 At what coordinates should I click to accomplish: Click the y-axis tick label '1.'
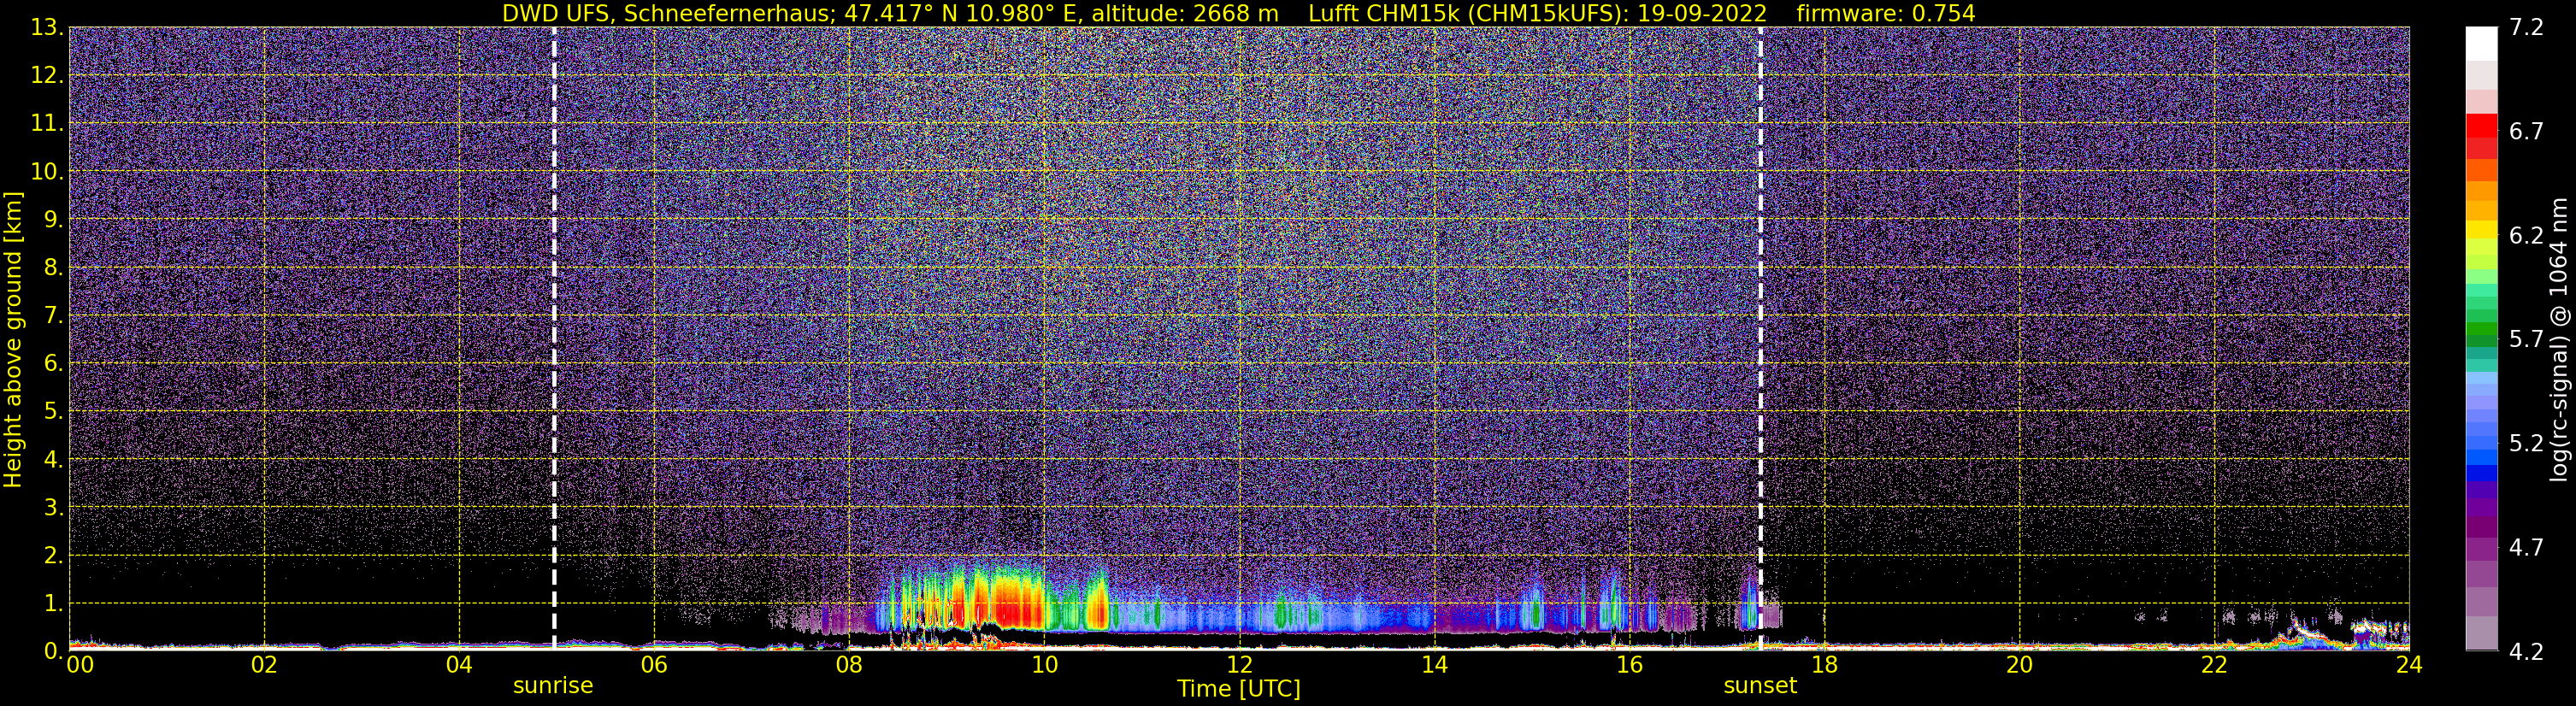[54, 604]
